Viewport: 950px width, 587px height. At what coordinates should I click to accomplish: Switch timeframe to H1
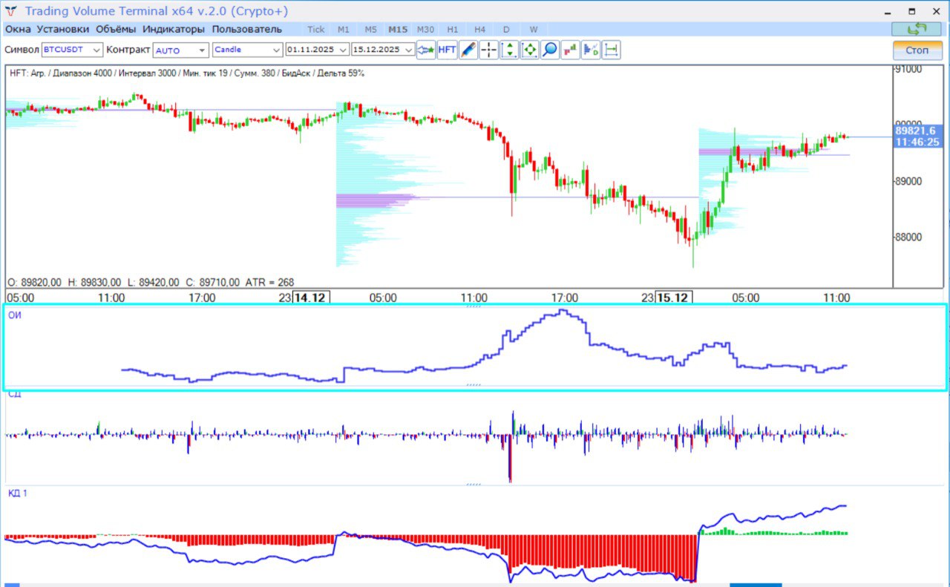point(453,30)
